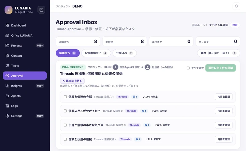
Task: Click 版 1 badge in 信頼のどこが欠けてた？ row
Action: click(x=144, y=111)
